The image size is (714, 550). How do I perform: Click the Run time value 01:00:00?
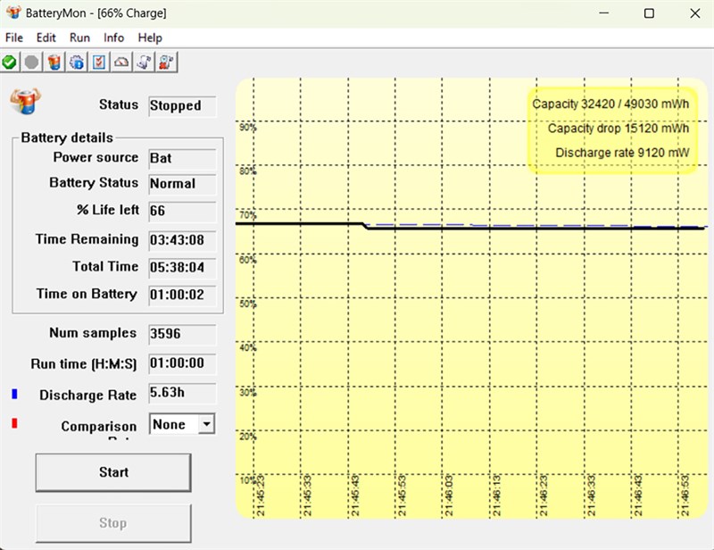pos(182,363)
